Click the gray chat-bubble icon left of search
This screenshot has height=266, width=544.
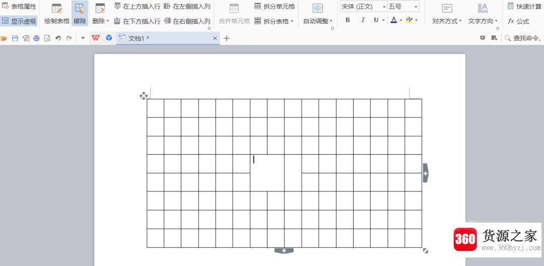point(483,38)
